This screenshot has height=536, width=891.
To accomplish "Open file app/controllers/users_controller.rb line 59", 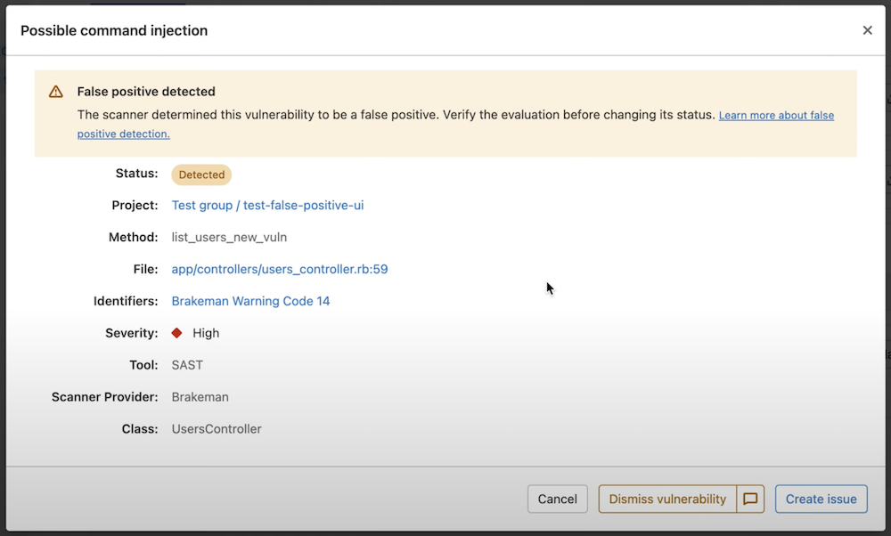I will (280, 269).
